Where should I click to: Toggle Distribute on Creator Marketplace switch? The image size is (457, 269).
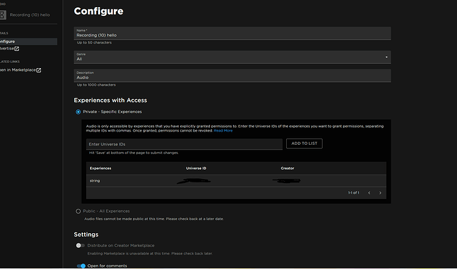point(80,245)
